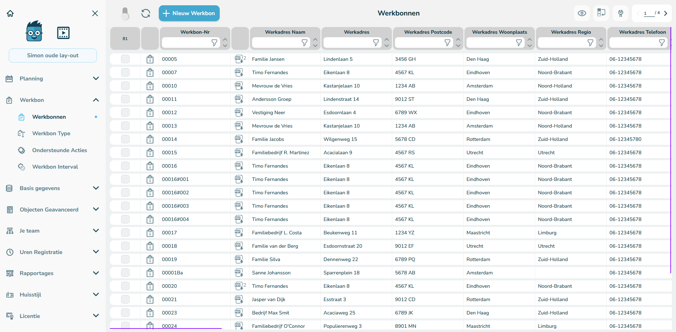Sort by the Werkadres Woonplaats column arrows
The image size is (676, 332).
click(530, 43)
